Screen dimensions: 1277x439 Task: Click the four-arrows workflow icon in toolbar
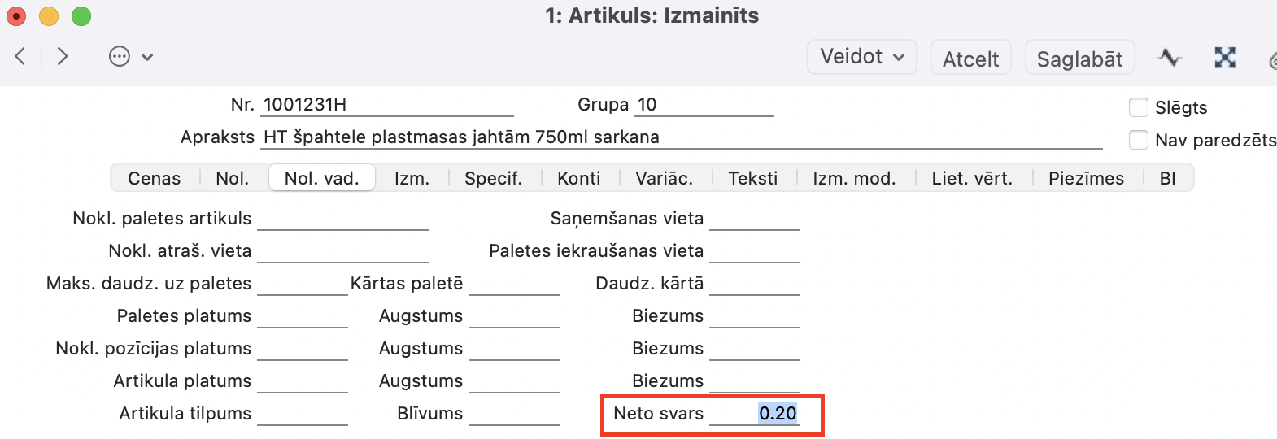[1225, 57]
